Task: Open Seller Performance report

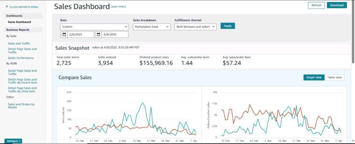Action: [21, 58]
